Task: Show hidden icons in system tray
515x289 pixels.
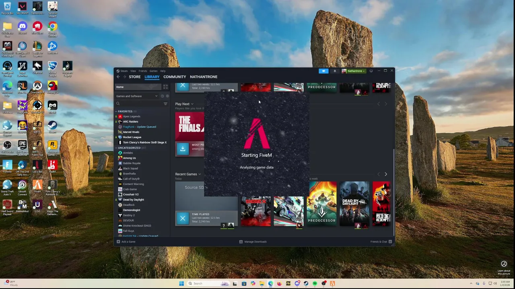Action: (x=470, y=283)
